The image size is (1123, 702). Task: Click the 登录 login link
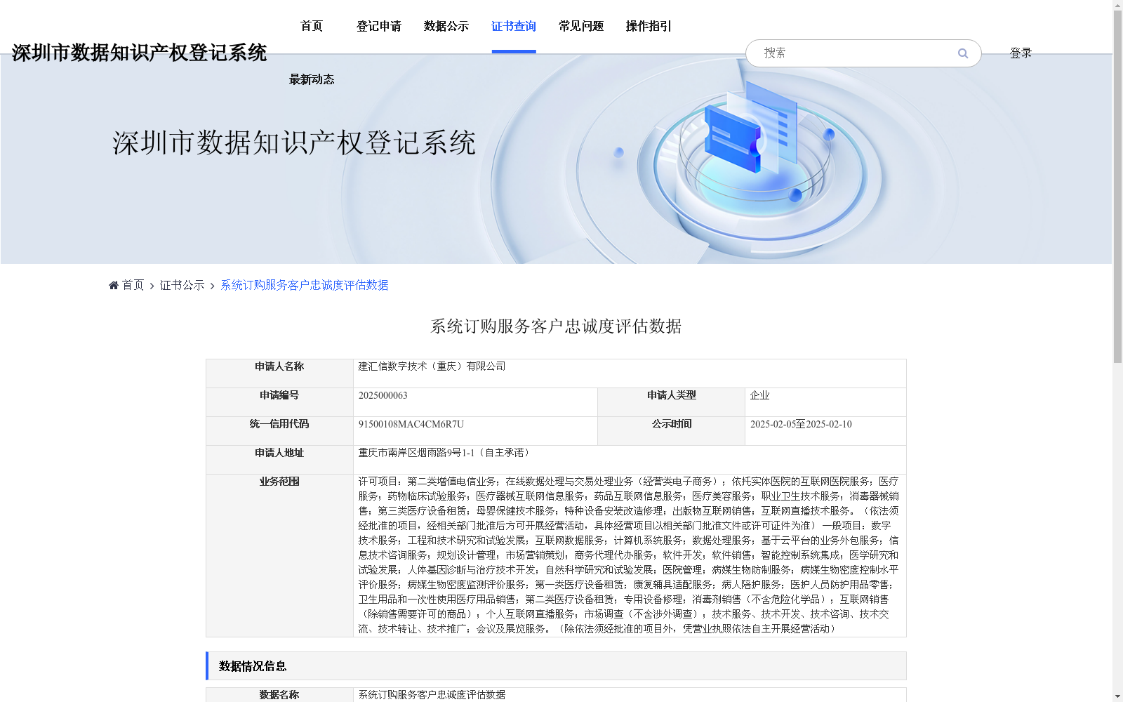(1021, 53)
